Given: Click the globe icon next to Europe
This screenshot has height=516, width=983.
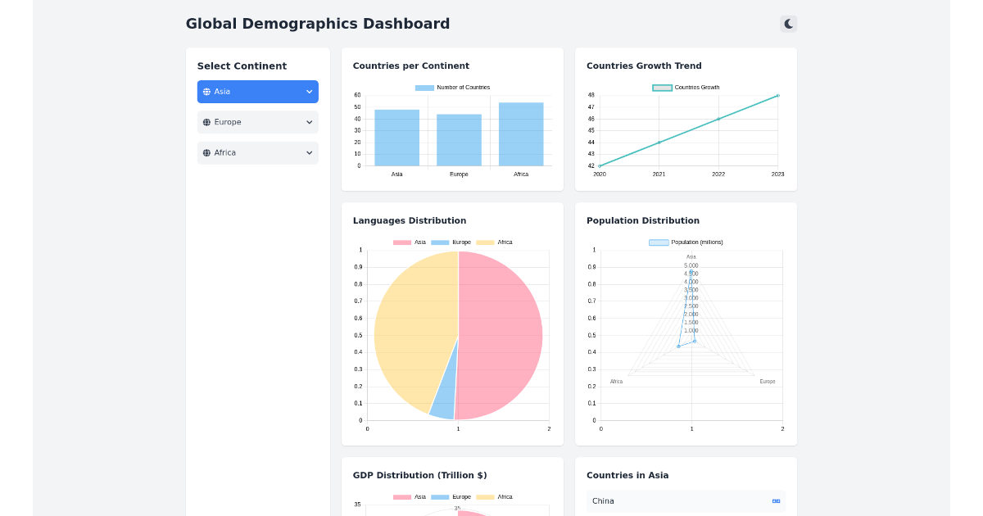Looking at the screenshot, I should (x=206, y=122).
